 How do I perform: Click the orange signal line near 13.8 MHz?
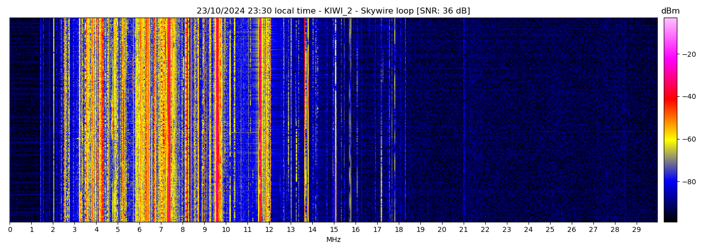click(x=308, y=120)
